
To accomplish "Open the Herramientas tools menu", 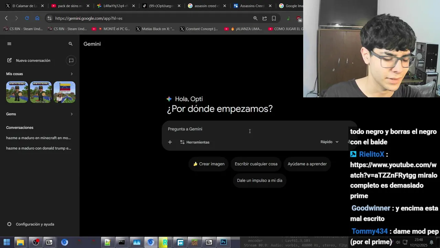I will (x=195, y=142).
